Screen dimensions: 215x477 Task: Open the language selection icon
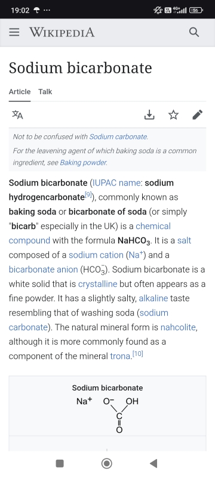(x=17, y=115)
